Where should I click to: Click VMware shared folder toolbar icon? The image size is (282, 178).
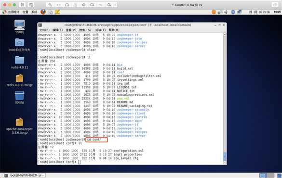pyautogui.click(x=109, y=5)
